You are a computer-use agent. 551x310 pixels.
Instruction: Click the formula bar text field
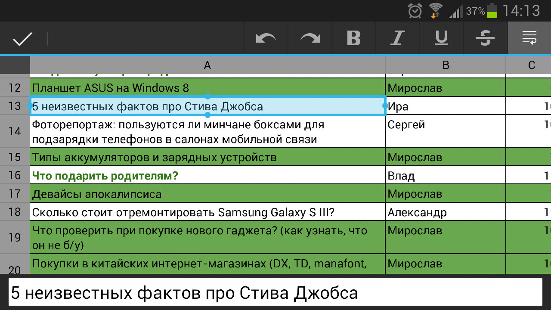coord(275,293)
